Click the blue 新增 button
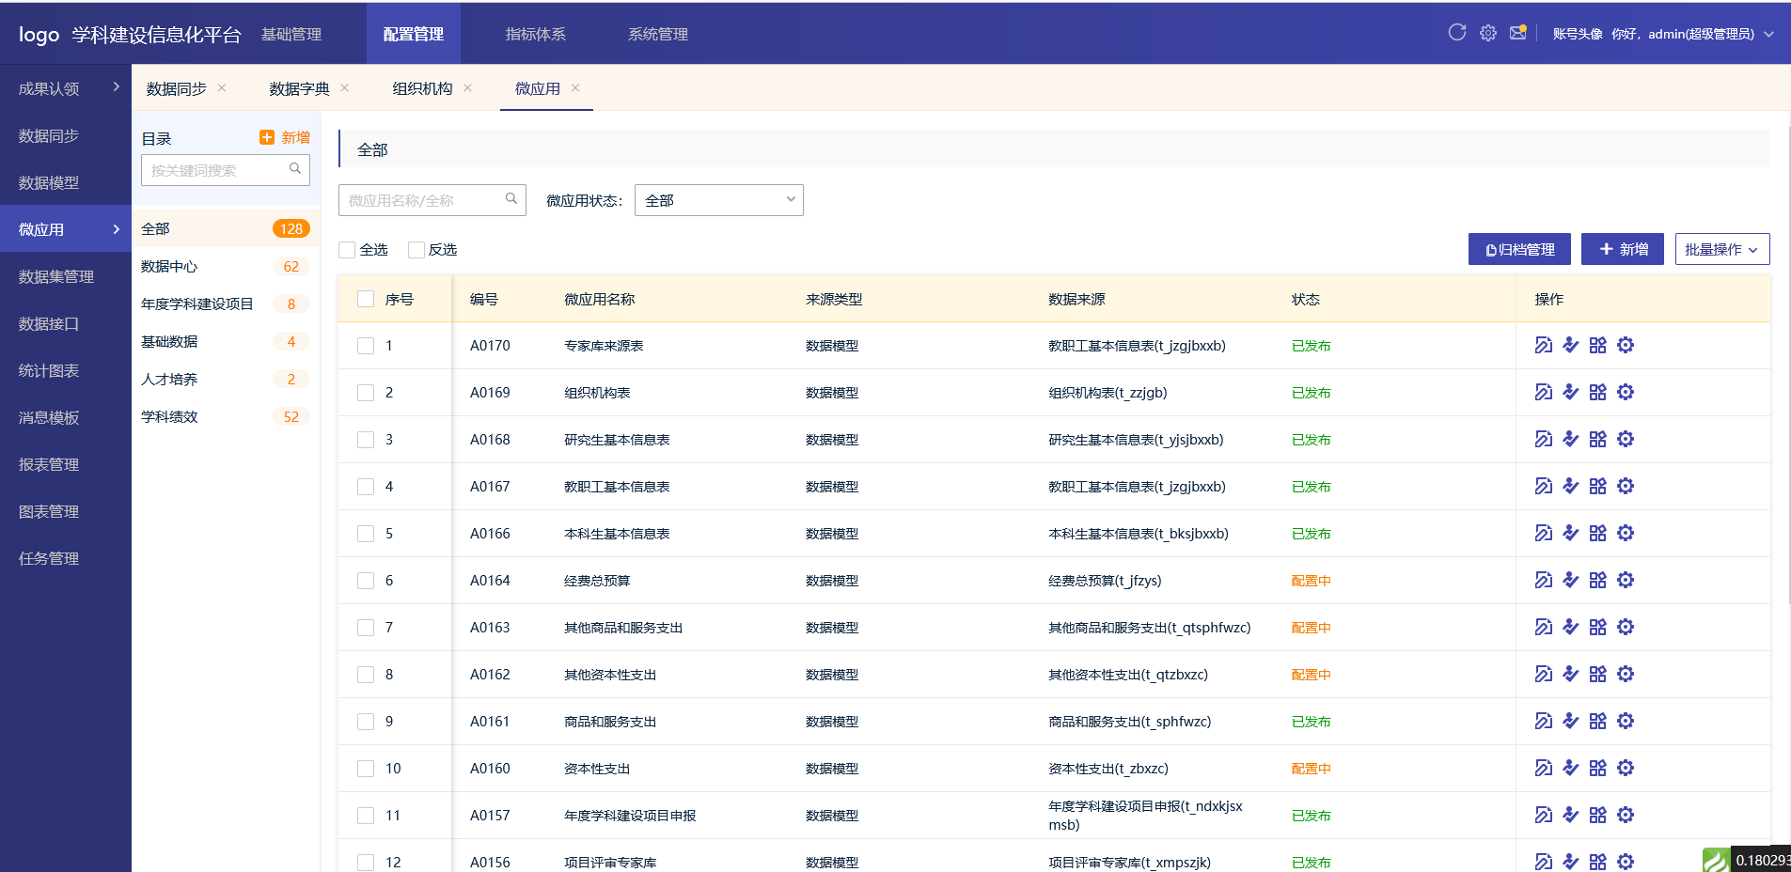Screen dimensions: 1791x872 pyautogui.click(x=1623, y=249)
